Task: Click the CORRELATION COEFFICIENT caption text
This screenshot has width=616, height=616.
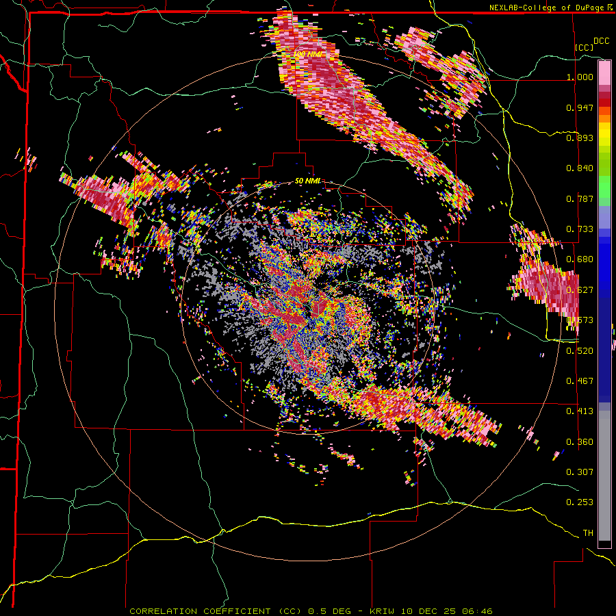Action: point(200,611)
